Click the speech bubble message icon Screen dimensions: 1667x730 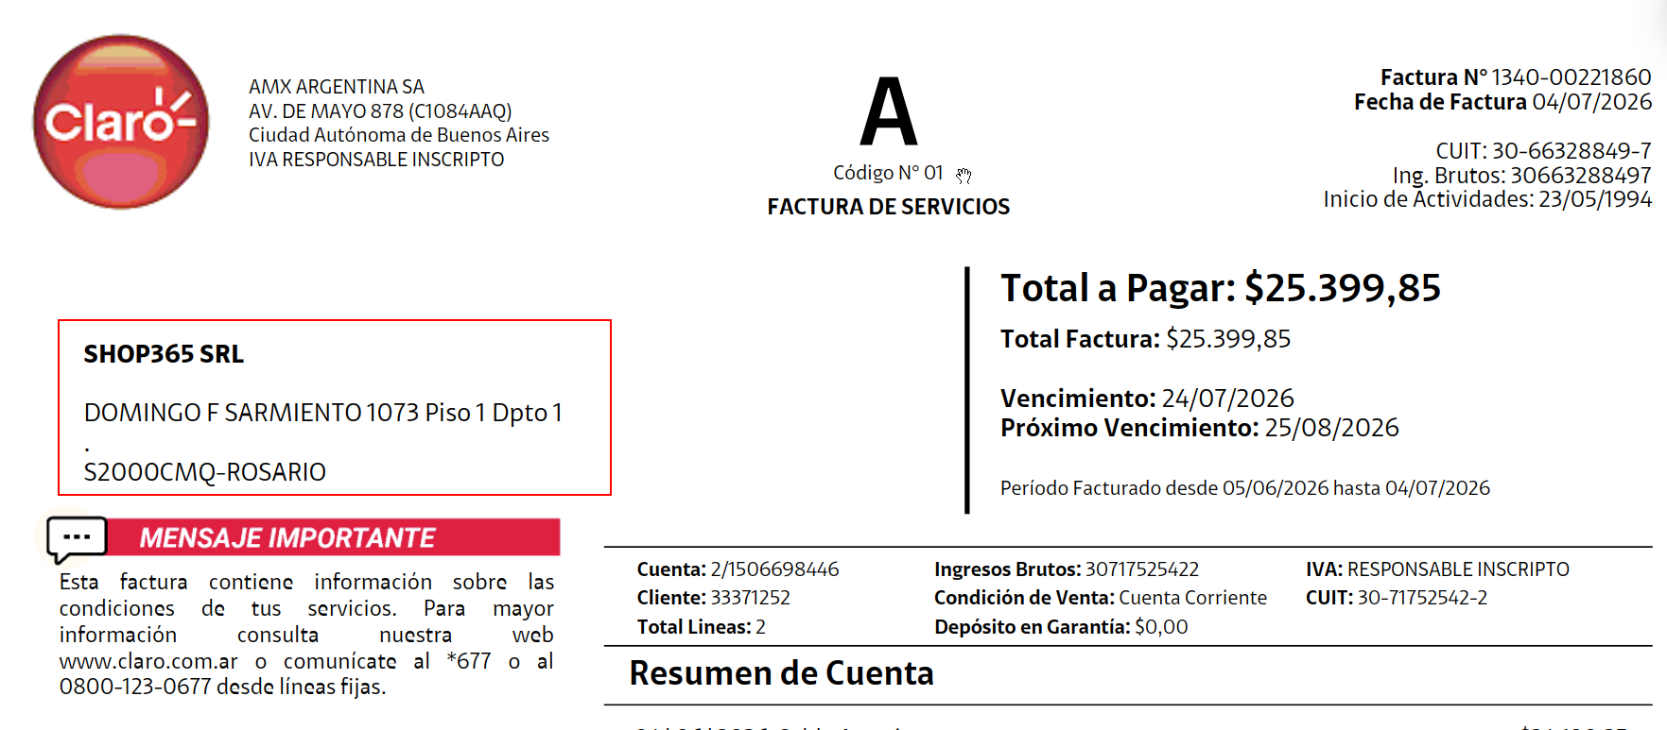(x=77, y=538)
